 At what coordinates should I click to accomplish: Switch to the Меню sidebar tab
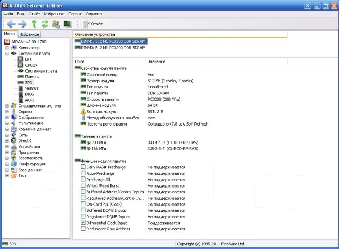coord(10,34)
